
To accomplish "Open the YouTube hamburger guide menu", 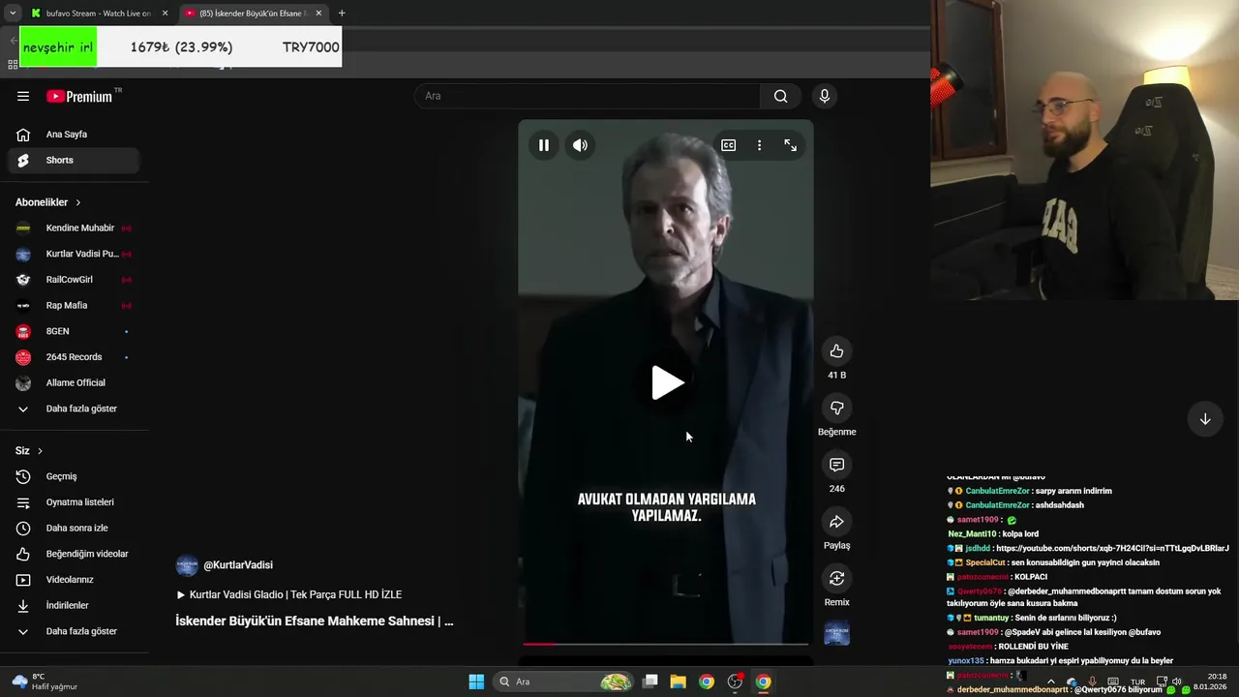I will tap(23, 96).
